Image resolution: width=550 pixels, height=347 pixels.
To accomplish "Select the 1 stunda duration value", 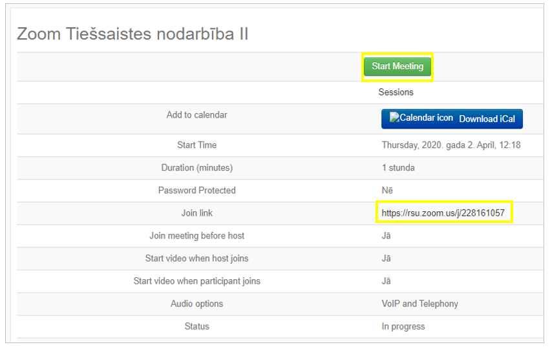I will pyautogui.click(x=398, y=168).
